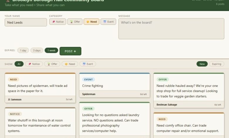Set expiry to 3 days

tap(37, 51)
